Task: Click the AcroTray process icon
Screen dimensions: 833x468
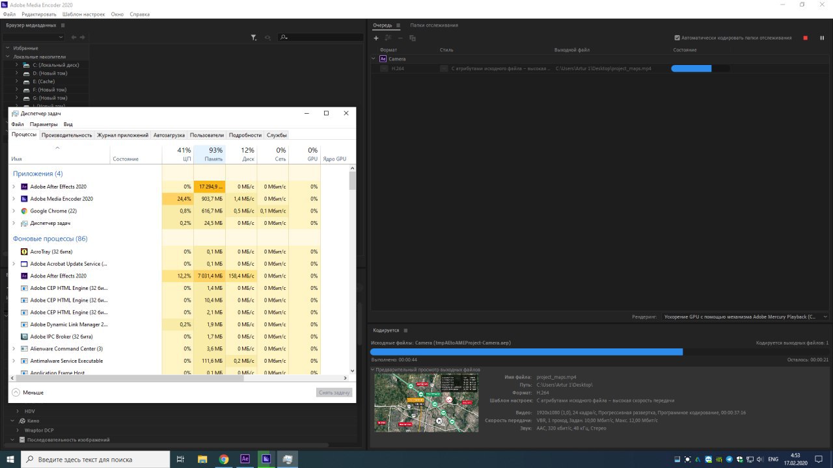Action: (x=24, y=252)
